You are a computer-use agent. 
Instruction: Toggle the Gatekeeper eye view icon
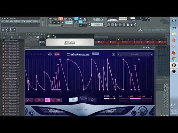tap(50, 54)
